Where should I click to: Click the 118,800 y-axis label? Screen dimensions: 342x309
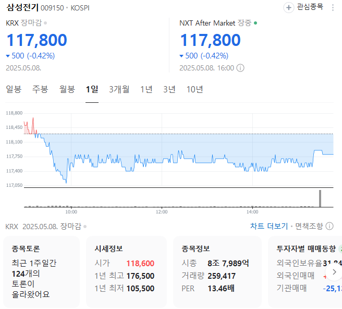[14, 113]
